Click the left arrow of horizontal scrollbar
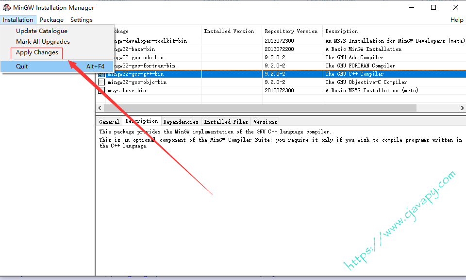 [x=100, y=108]
